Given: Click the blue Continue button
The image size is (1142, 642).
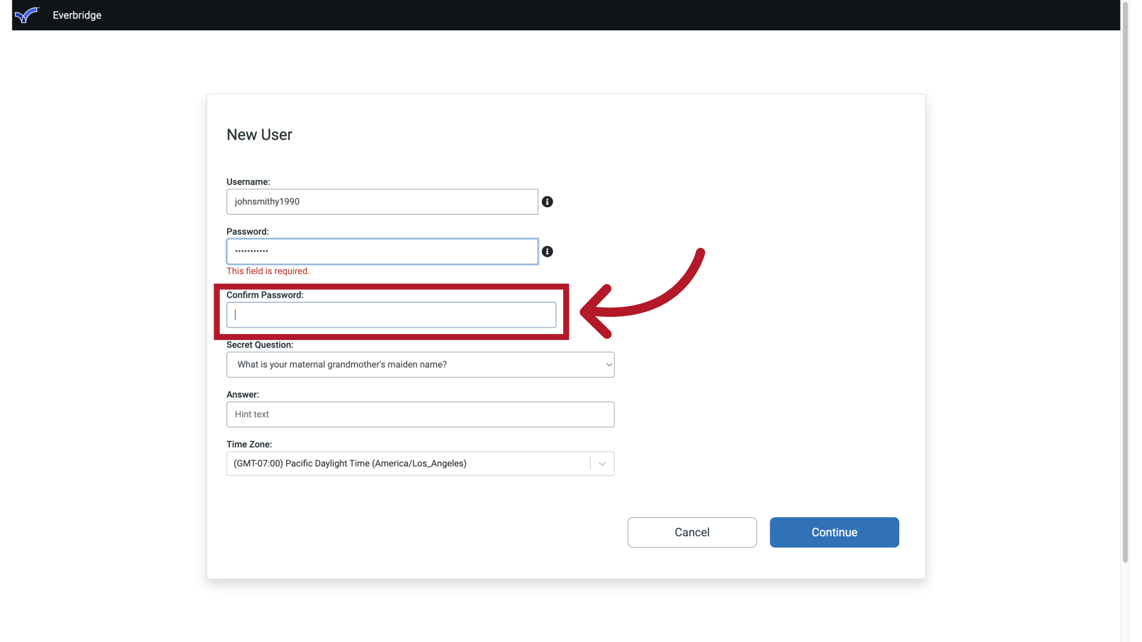Looking at the screenshot, I should click(x=834, y=532).
